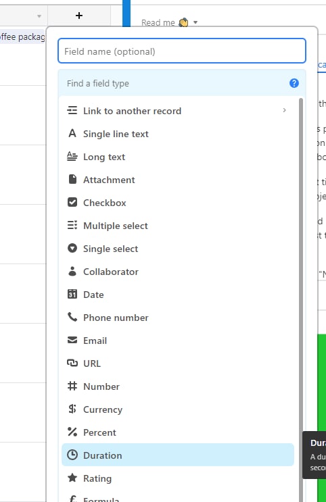The width and height of the screenshot is (326, 502).
Task: Select the Rating star icon
Action: (x=72, y=478)
